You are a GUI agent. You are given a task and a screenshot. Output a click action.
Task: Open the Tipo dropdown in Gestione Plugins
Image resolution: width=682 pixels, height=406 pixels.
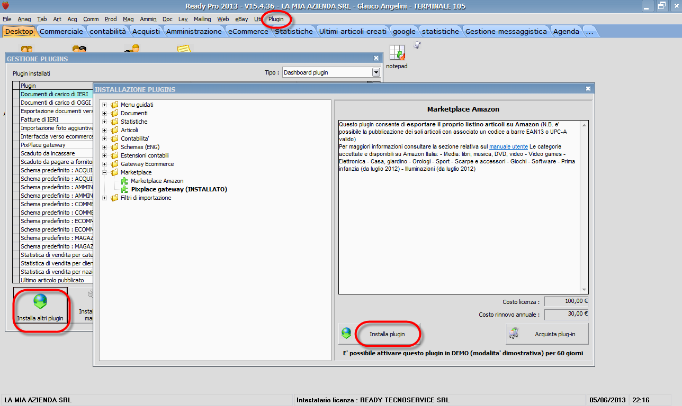[x=376, y=72]
